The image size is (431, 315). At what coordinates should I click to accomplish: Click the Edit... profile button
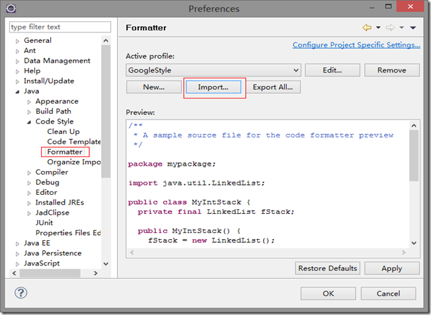[x=333, y=70]
